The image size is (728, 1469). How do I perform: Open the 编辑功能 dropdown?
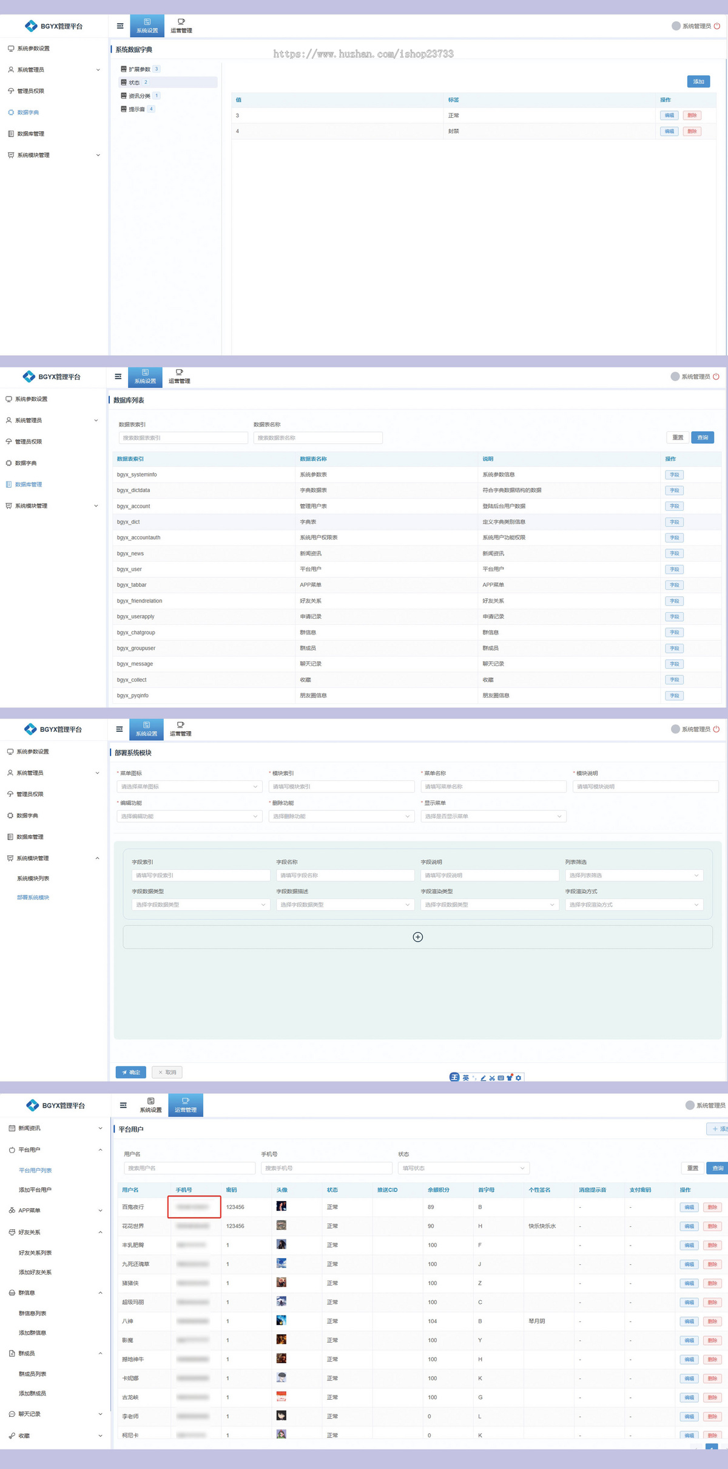point(189,816)
